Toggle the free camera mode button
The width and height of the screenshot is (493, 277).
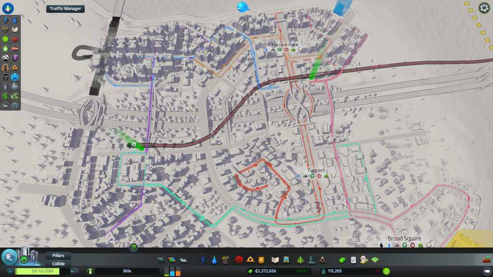pos(487,271)
